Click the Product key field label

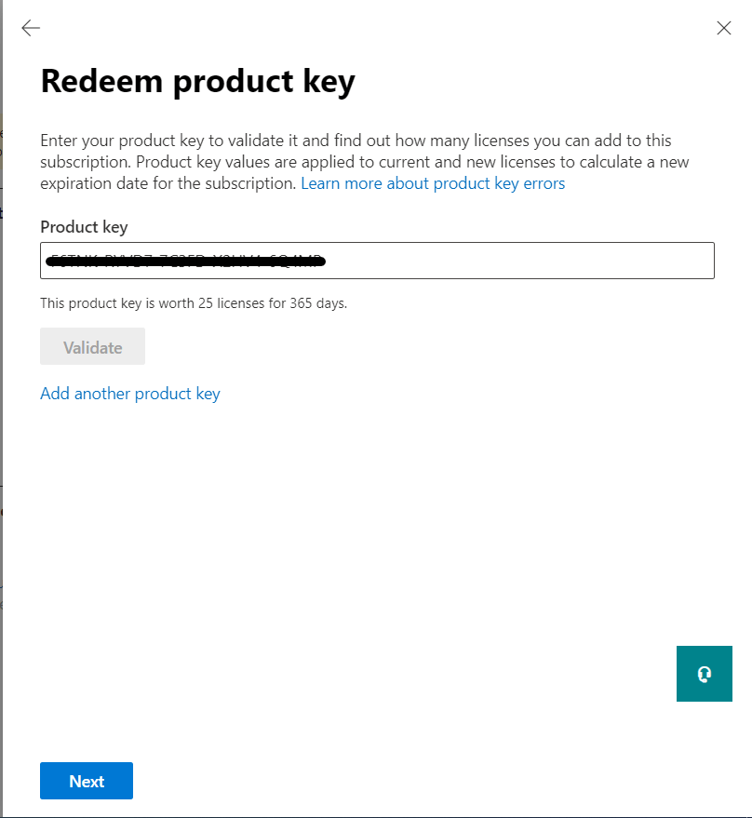(84, 227)
